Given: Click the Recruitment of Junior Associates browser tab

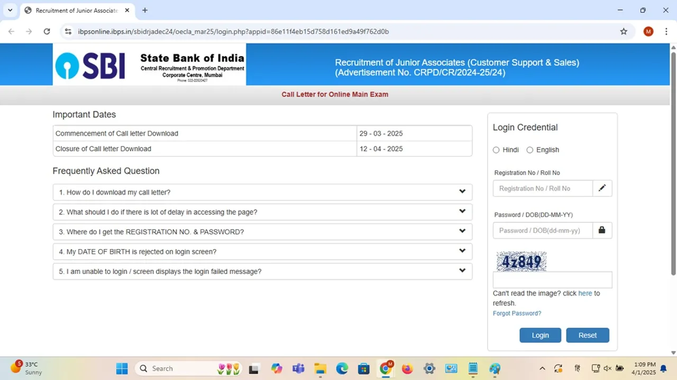Looking at the screenshot, I should pos(74,11).
